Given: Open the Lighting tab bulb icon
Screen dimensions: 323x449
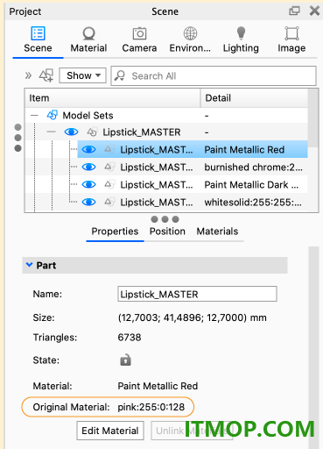Looking at the screenshot, I should coord(241,32).
